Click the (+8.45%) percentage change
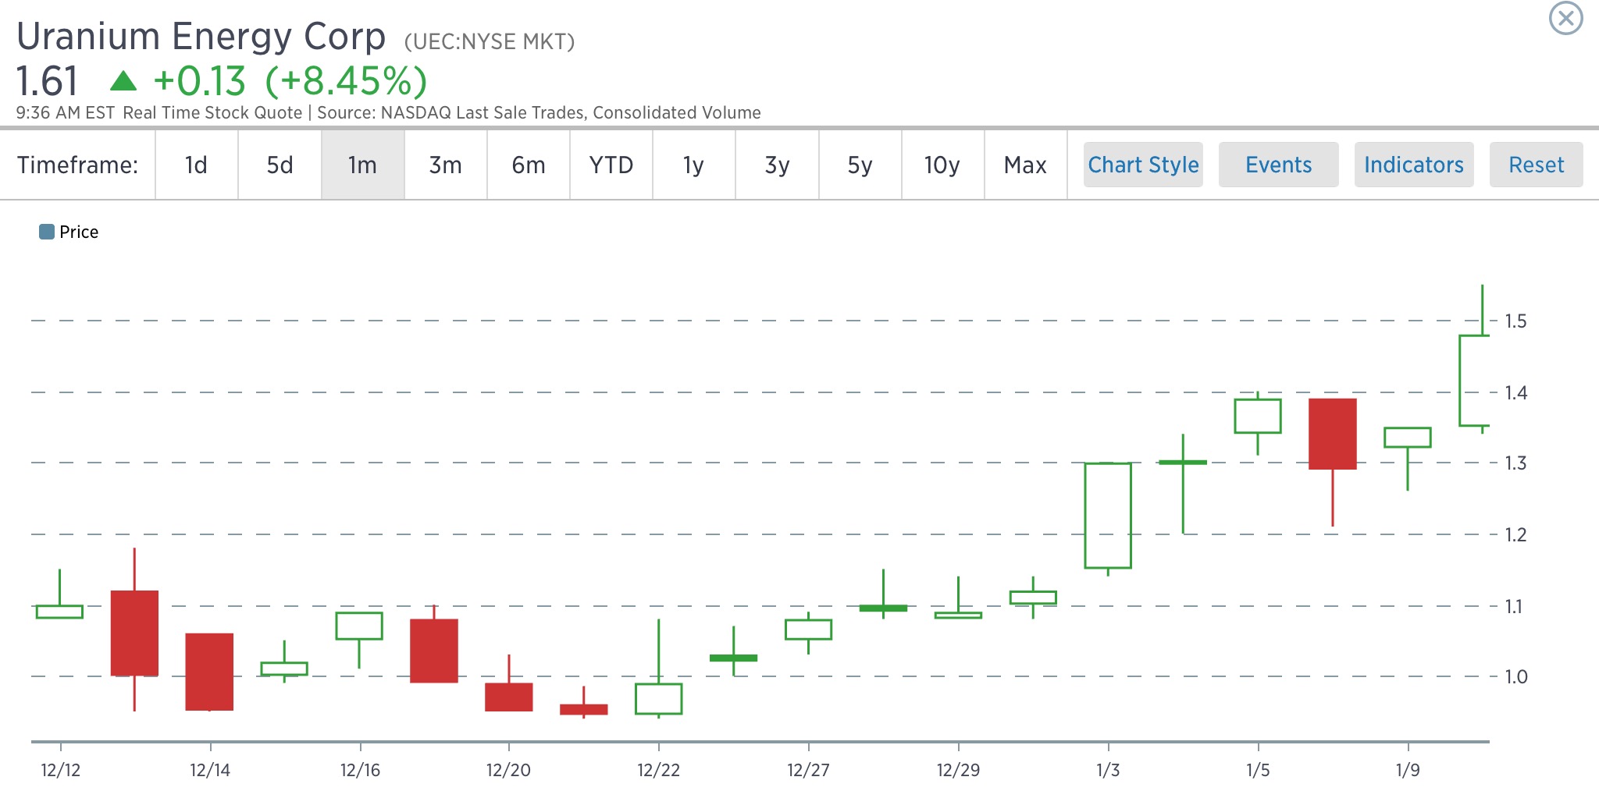The image size is (1599, 791). pyautogui.click(x=346, y=81)
